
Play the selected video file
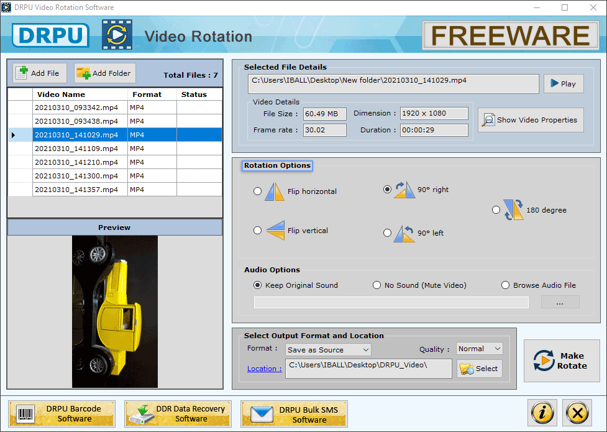tap(564, 84)
